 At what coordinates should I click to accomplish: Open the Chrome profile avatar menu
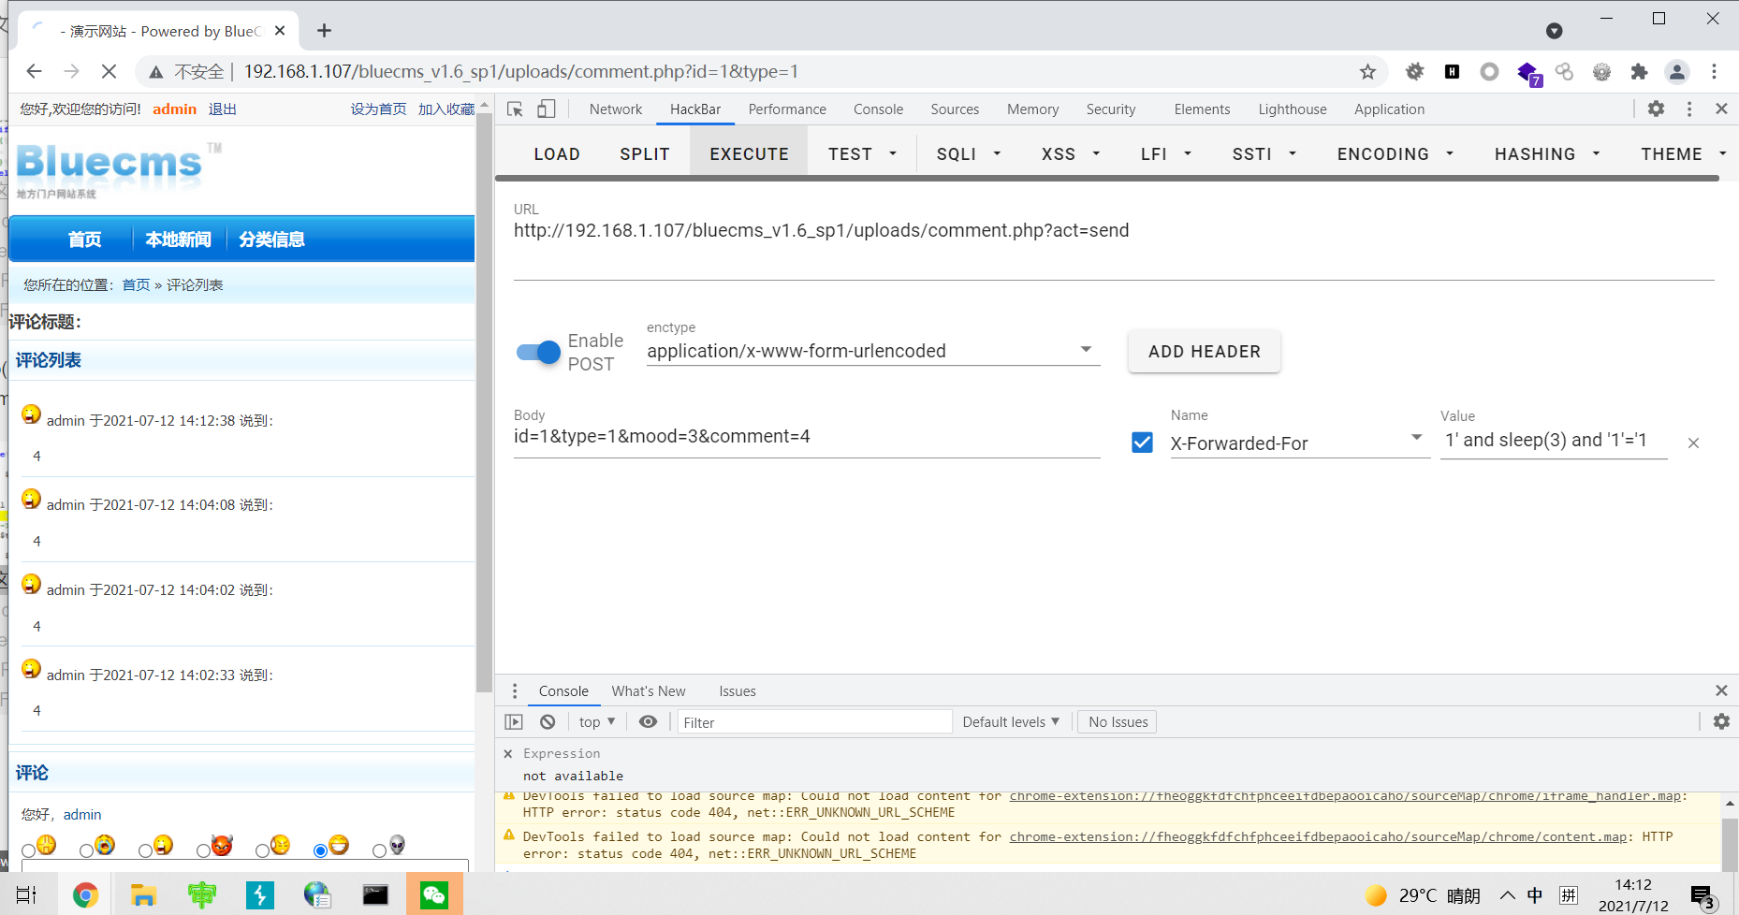pyautogui.click(x=1676, y=71)
